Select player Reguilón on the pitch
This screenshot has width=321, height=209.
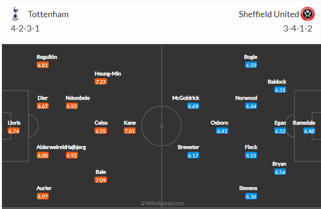coord(47,57)
